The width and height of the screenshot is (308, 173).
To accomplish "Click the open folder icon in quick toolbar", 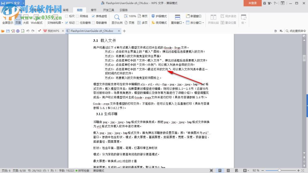I will pos(3,31).
